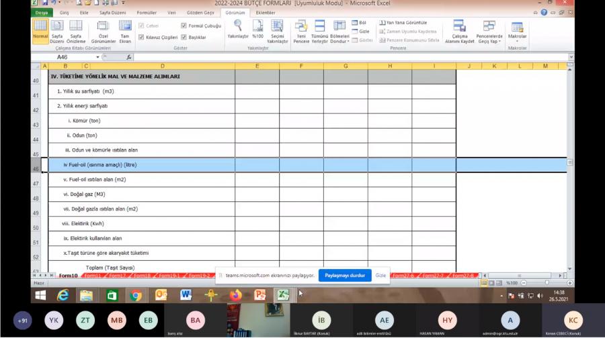Click Gizle link in sharing bar

[x=380, y=276]
